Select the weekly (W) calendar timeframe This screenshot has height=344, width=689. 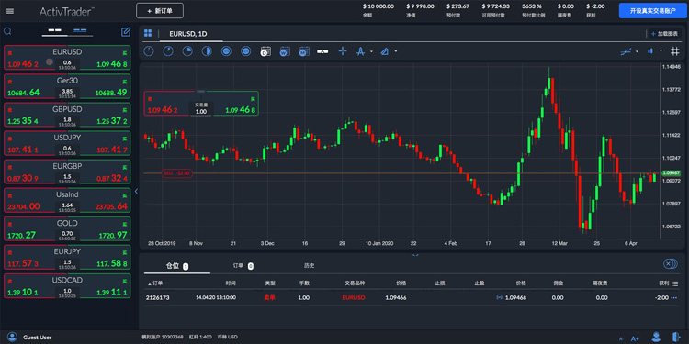285,51
